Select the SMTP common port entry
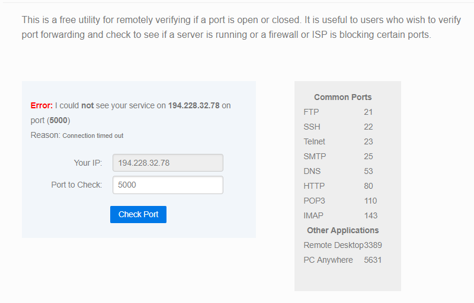The height and width of the screenshot is (303, 474). (x=315, y=156)
